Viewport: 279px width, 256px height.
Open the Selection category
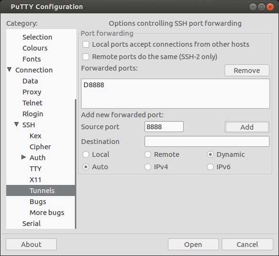coord(37,37)
